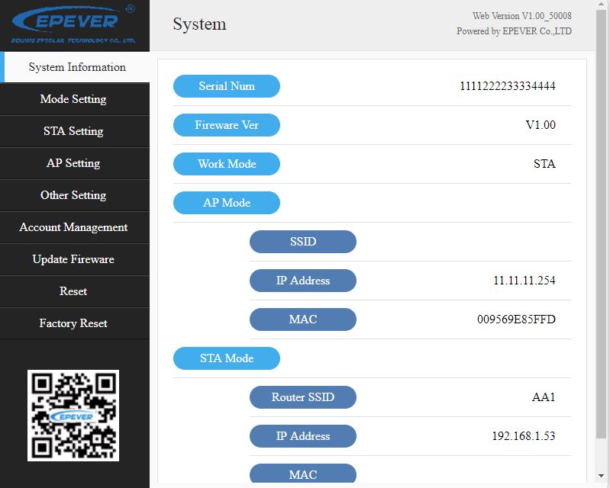Choose Reset in the sidebar
The width and height of the screenshot is (610, 488).
73,291
